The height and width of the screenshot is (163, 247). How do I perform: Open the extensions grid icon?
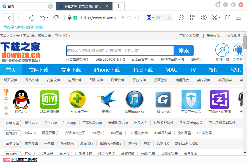193,18
